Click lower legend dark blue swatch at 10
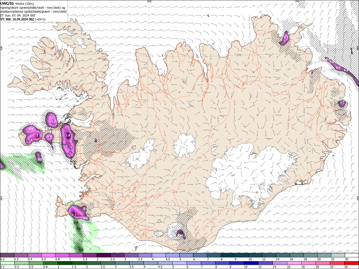This screenshot has width=359, height=269. [x=251, y=263]
